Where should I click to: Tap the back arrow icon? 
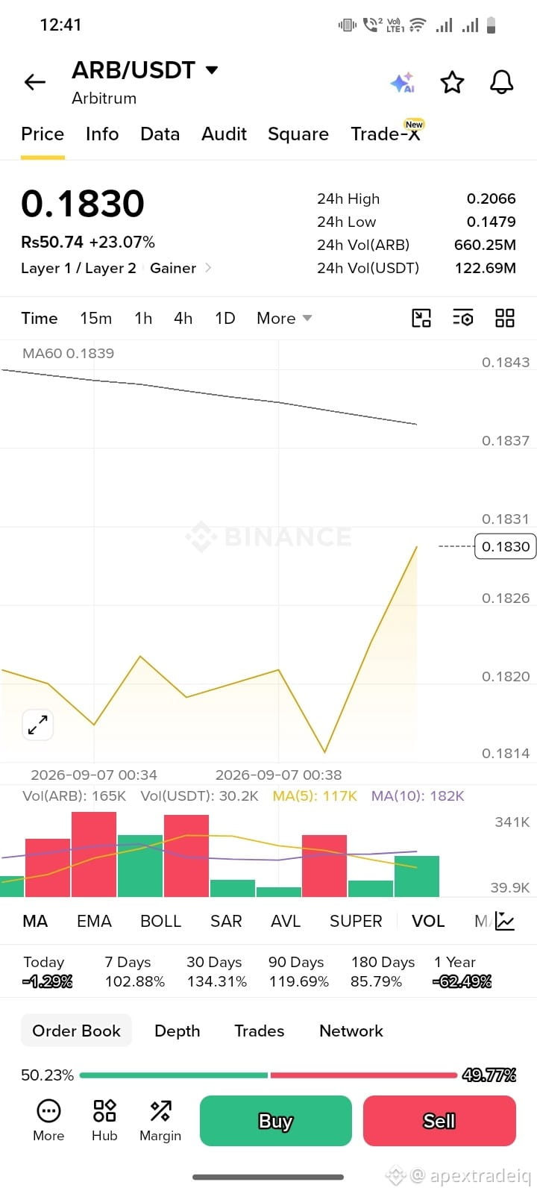tap(35, 82)
